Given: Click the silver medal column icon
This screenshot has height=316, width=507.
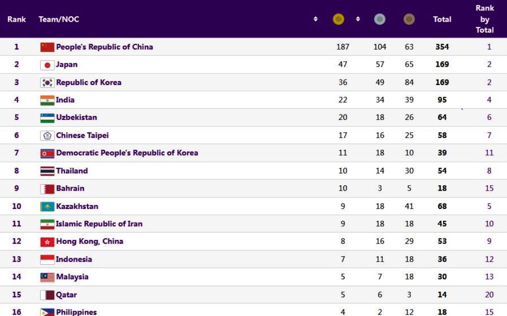Looking at the screenshot, I should click(380, 19).
